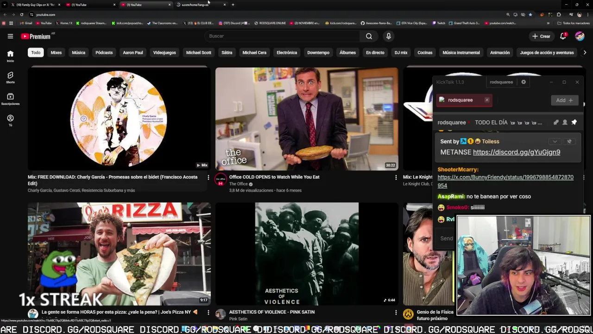
Task: Unpin the pinned message from Toiless
Action: [569, 141]
